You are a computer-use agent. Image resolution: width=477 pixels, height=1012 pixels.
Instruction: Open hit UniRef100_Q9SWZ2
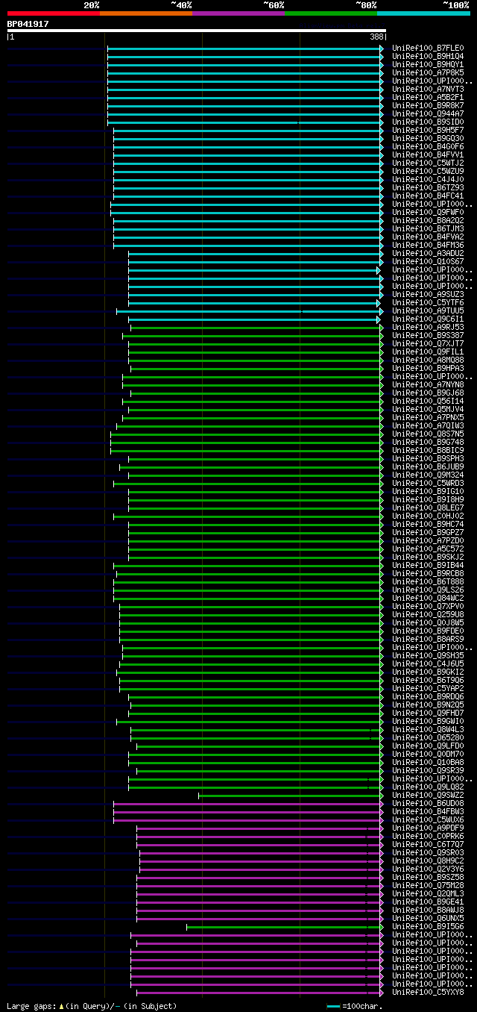[x=428, y=796]
